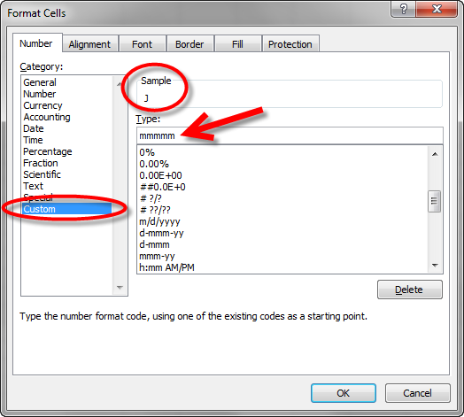Click the Delete button
Image resolution: width=464 pixels, height=417 pixels.
[410, 290]
